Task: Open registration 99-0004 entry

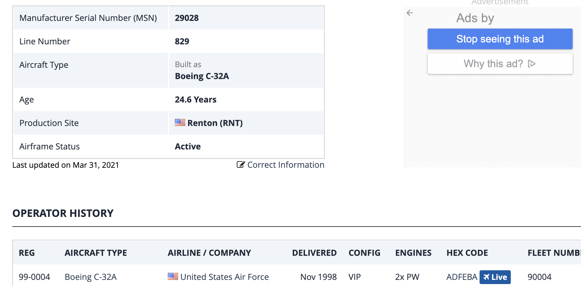Action: click(34, 277)
